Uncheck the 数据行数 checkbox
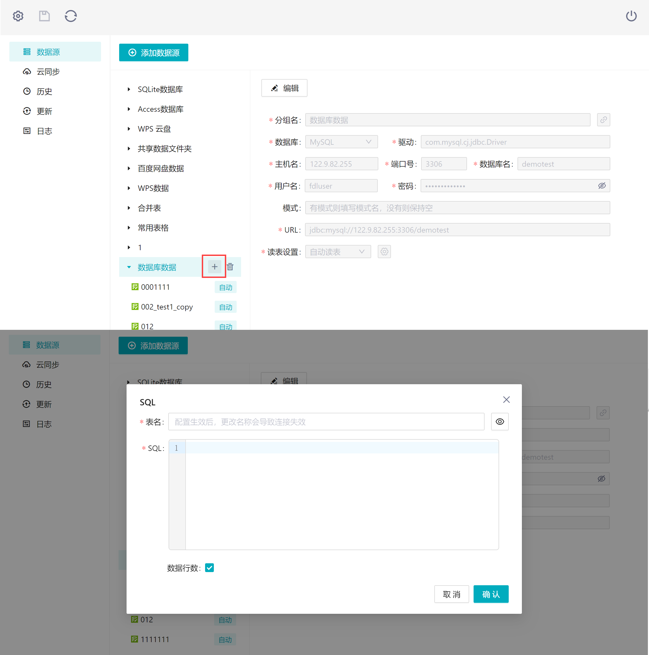649x655 pixels. pos(209,568)
